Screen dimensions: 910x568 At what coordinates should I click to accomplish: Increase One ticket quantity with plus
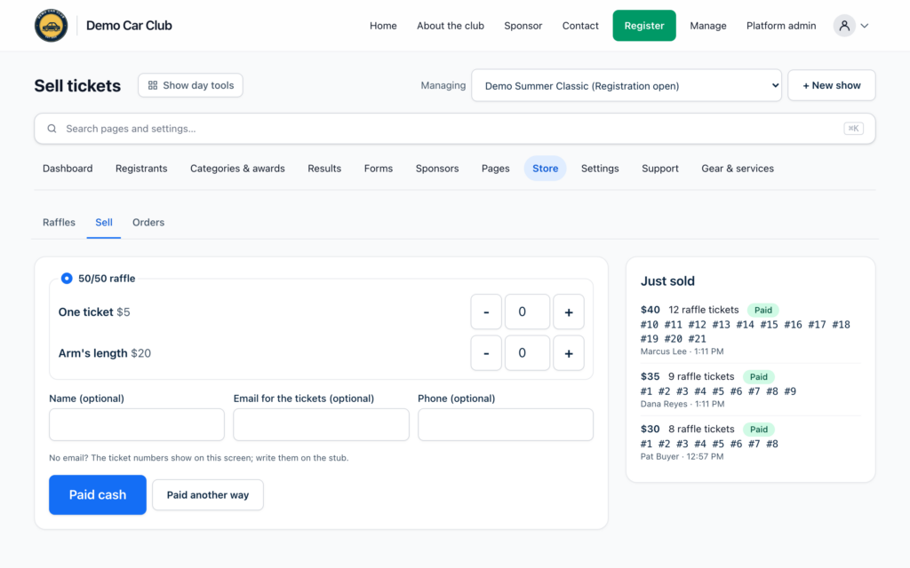point(569,312)
